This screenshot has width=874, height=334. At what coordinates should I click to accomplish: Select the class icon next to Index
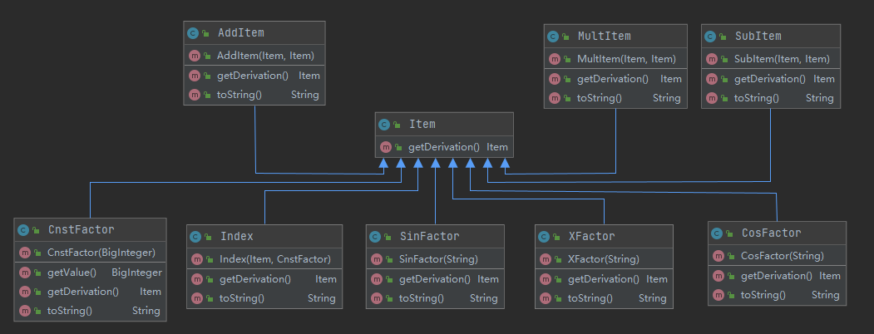click(x=195, y=237)
